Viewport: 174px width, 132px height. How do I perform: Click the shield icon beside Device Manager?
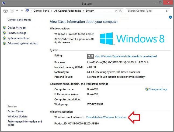pyautogui.click(x=4, y=28)
